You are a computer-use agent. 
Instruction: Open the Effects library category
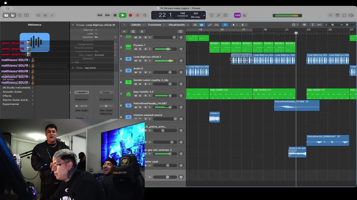pyautogui.click(x=18, y=96)
